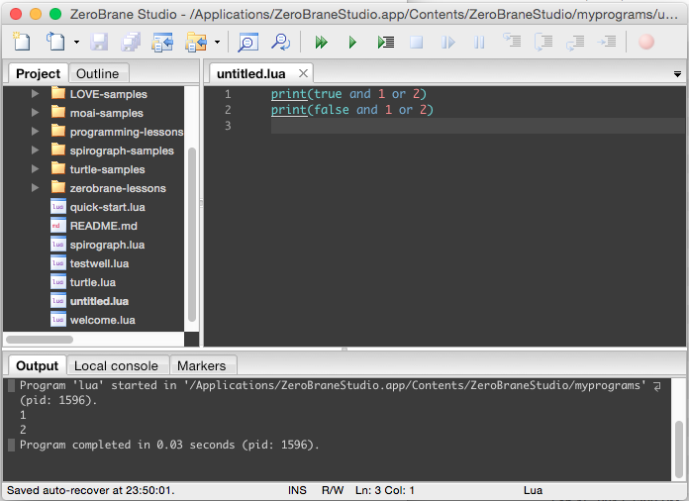Viewport: 689px width, 501px height.
Task: Run the program with the green play icon
Action: [x=352, y=43]
